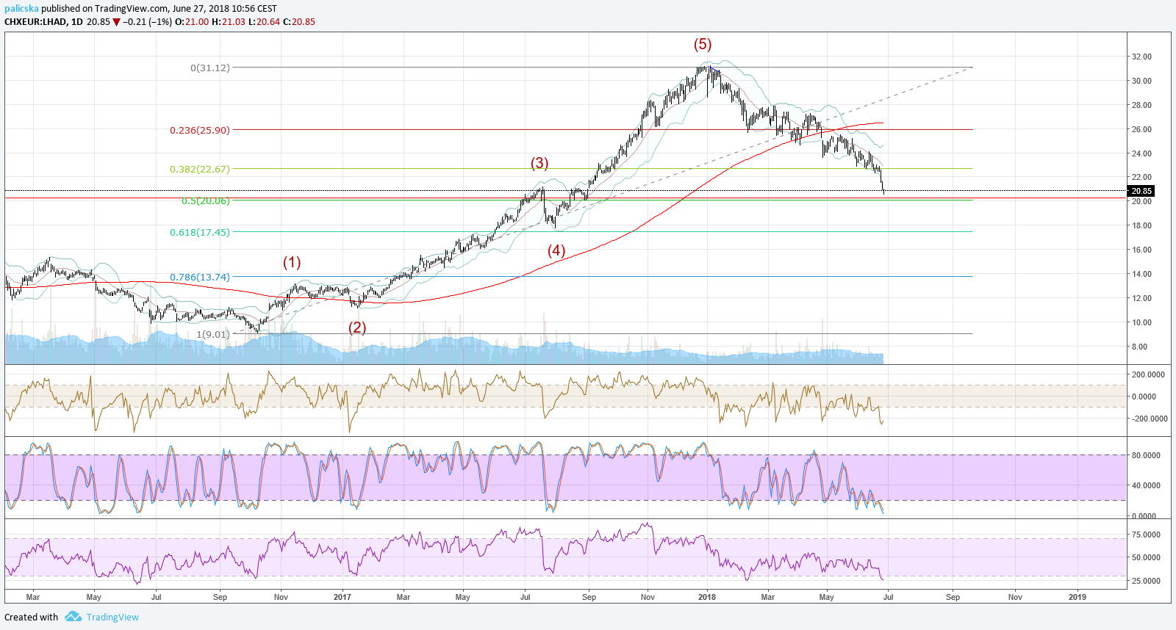
Task: Click the 8.00 price axis label
Action: point(1139,347)
